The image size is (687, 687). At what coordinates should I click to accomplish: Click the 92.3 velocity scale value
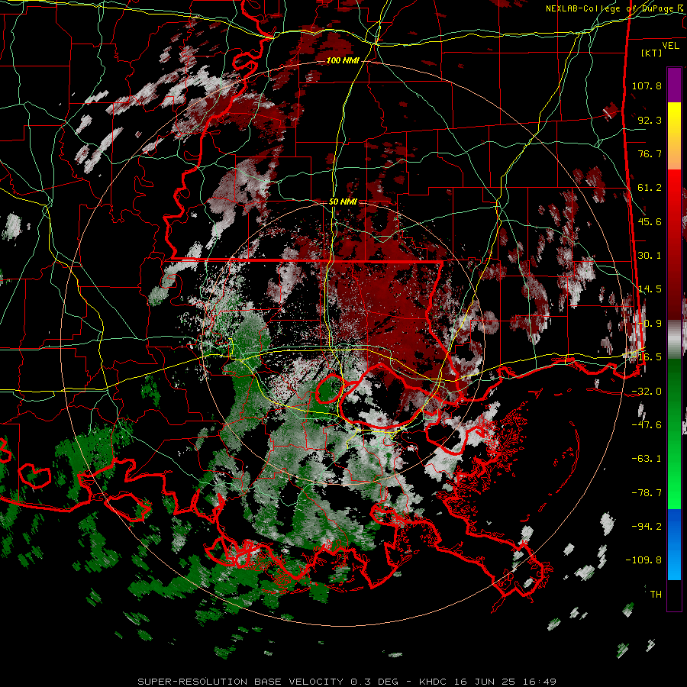pos(650,120)
